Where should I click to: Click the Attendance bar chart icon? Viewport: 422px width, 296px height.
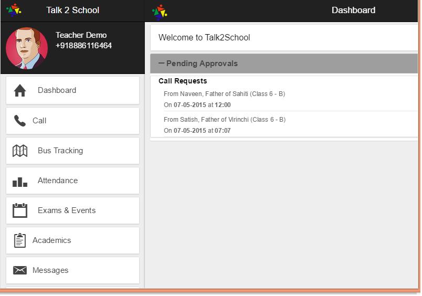click(20, 182)
